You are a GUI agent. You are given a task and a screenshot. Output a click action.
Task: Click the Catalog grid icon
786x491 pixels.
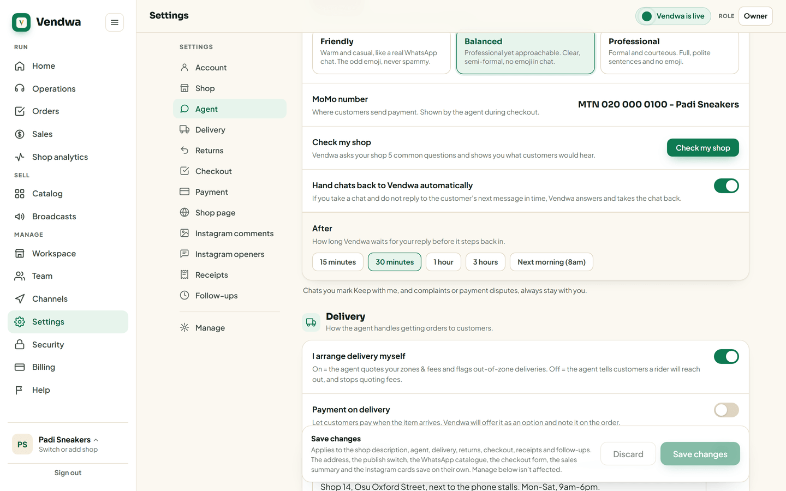point(20,194)
